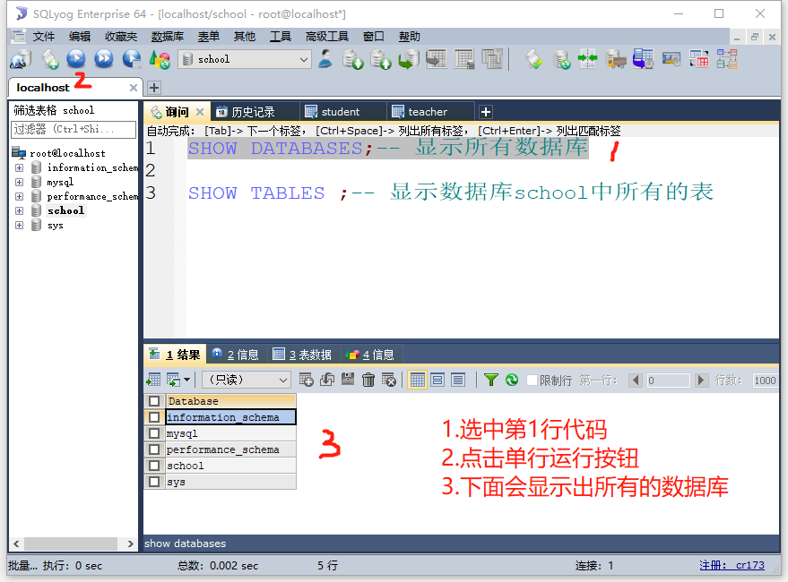This screenshot has height=582, width=788.
Task: Open the copy result dropdown arrow
Action: [x=187, y=381]
